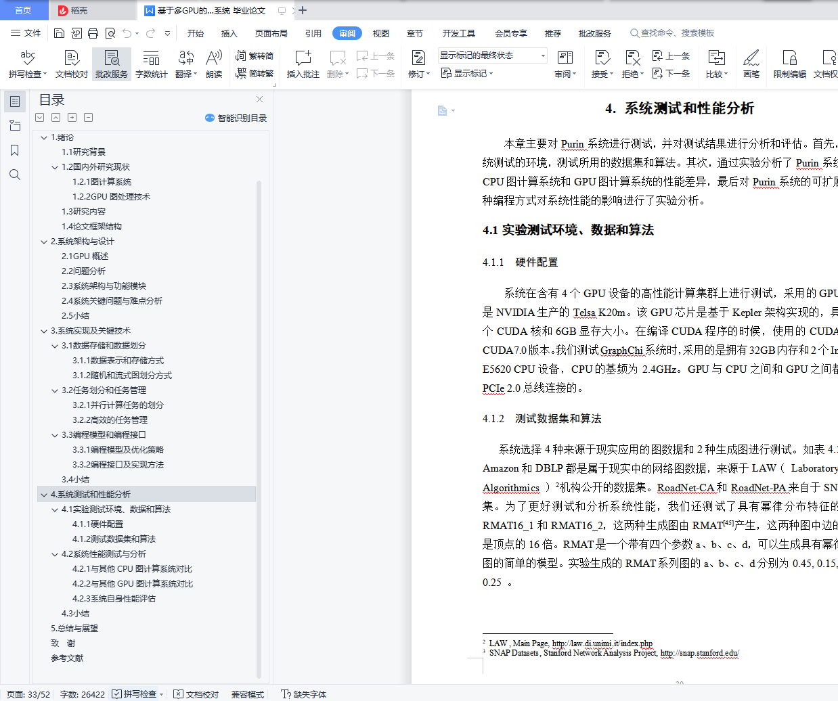Click 比较 compare documents button

tap(716, 64)
